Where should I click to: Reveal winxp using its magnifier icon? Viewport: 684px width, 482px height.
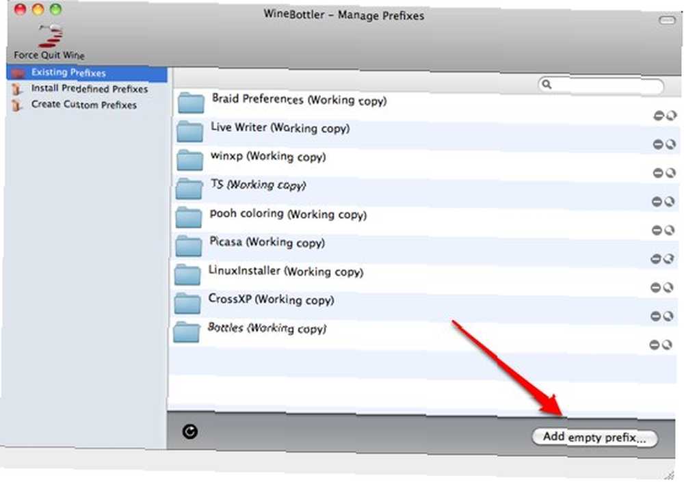point(670,173)
